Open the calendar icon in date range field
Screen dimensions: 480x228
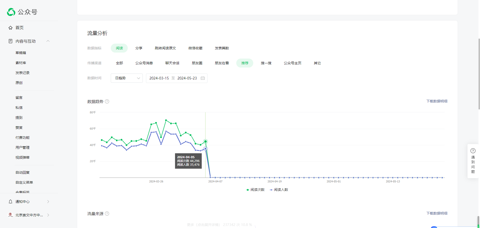(203, 78)
